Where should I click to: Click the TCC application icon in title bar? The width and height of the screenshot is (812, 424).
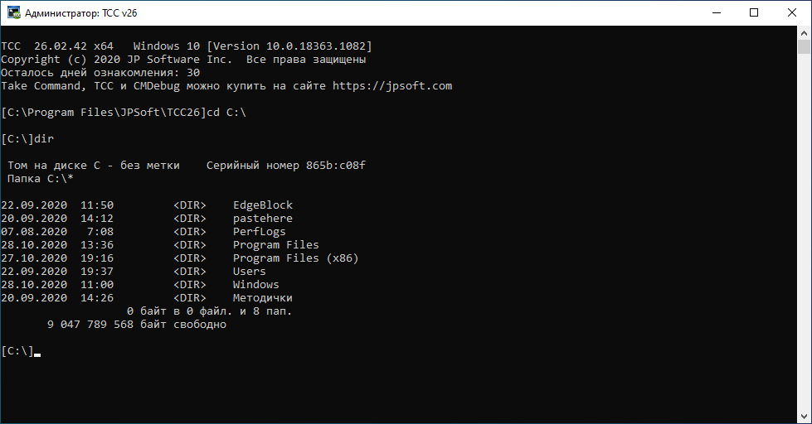click(x=13, y=12)
